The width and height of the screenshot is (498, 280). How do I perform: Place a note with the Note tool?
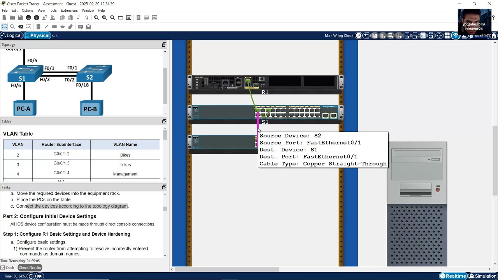coord(38,26)
